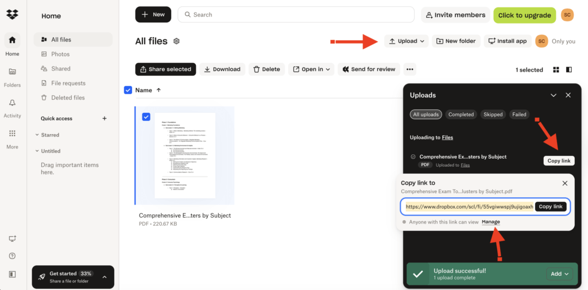
Task: Click Install app
Action: coord(508,41)
